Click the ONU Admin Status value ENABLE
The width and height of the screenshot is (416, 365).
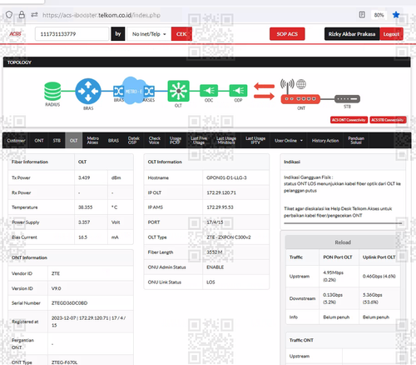(x=215, y=267)
